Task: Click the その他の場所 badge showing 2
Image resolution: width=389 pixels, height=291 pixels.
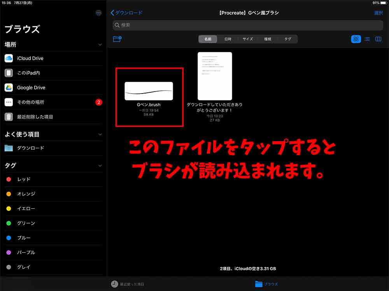Action: pyautogui.click(x=98, y=102)
